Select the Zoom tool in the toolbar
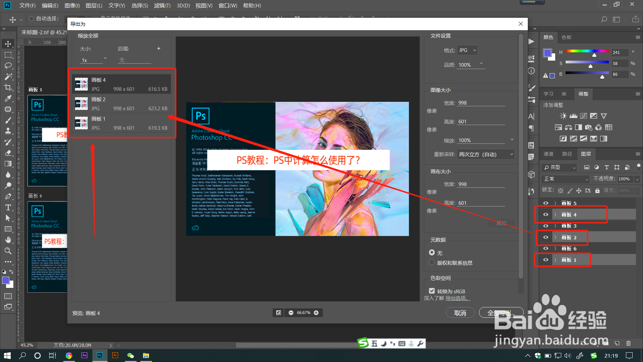Screen dimensions: 643x362 [x=8, y=251]
